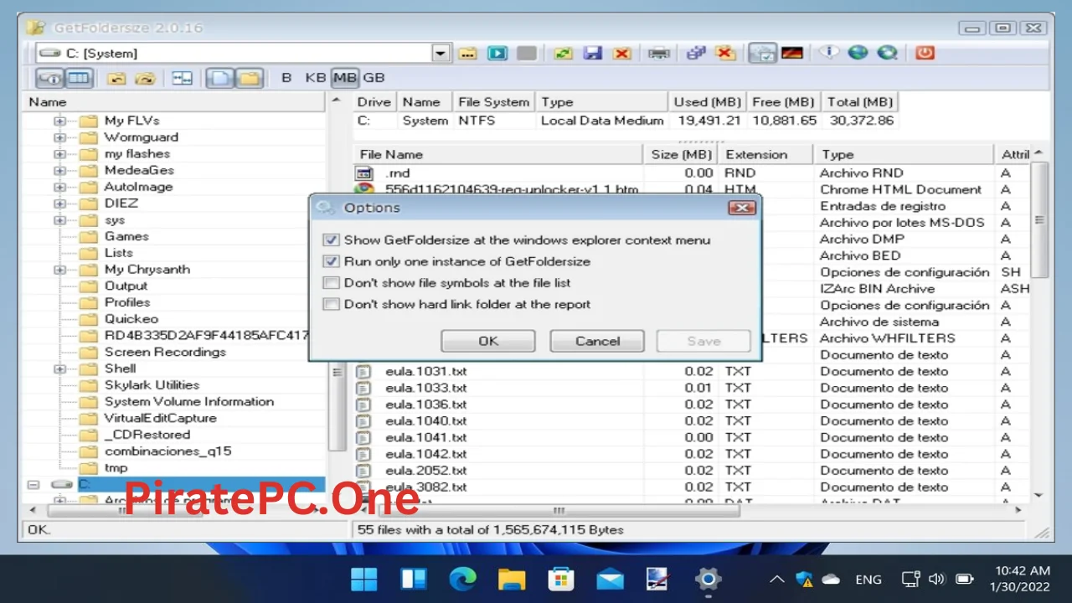Screen dimensions: 1072x603
Task: Sort by file list Type column header
Action: coord(904,154)
